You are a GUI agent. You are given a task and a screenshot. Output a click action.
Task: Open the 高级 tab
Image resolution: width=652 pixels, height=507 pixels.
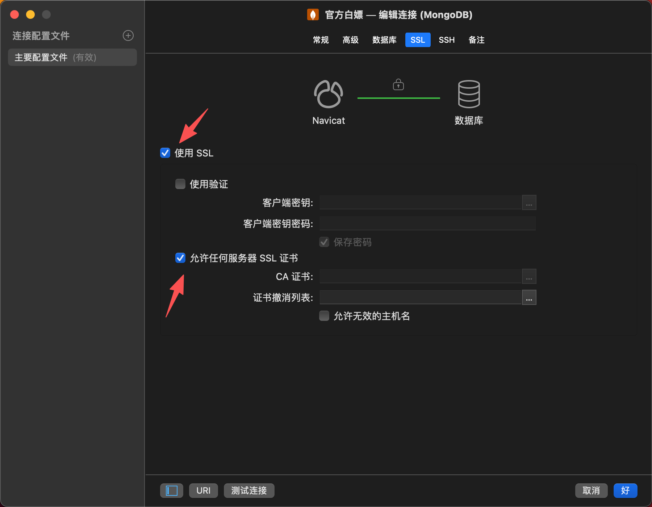(351, 40)
